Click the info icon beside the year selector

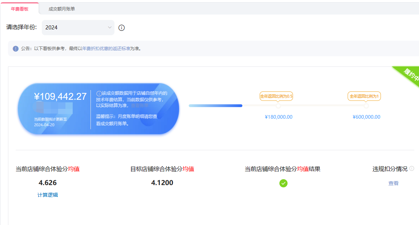pyautogui.click(x=122, y=28)
